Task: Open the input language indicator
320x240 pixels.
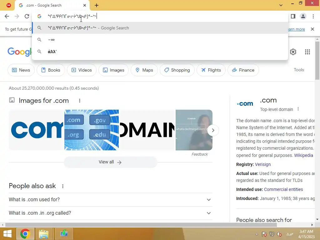Action: point(290,234)
